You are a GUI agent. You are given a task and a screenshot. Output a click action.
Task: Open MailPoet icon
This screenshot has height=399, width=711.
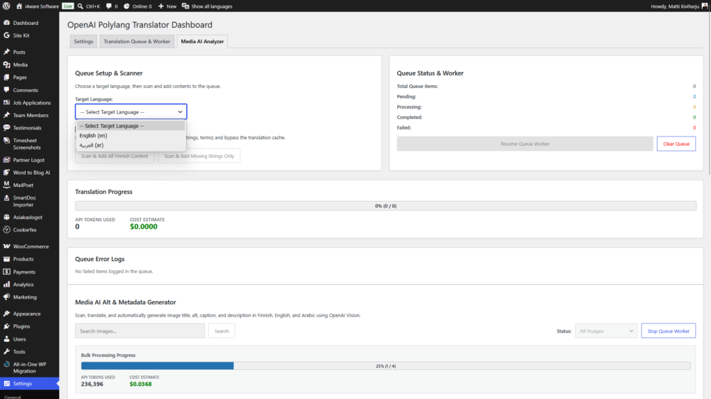6,184
